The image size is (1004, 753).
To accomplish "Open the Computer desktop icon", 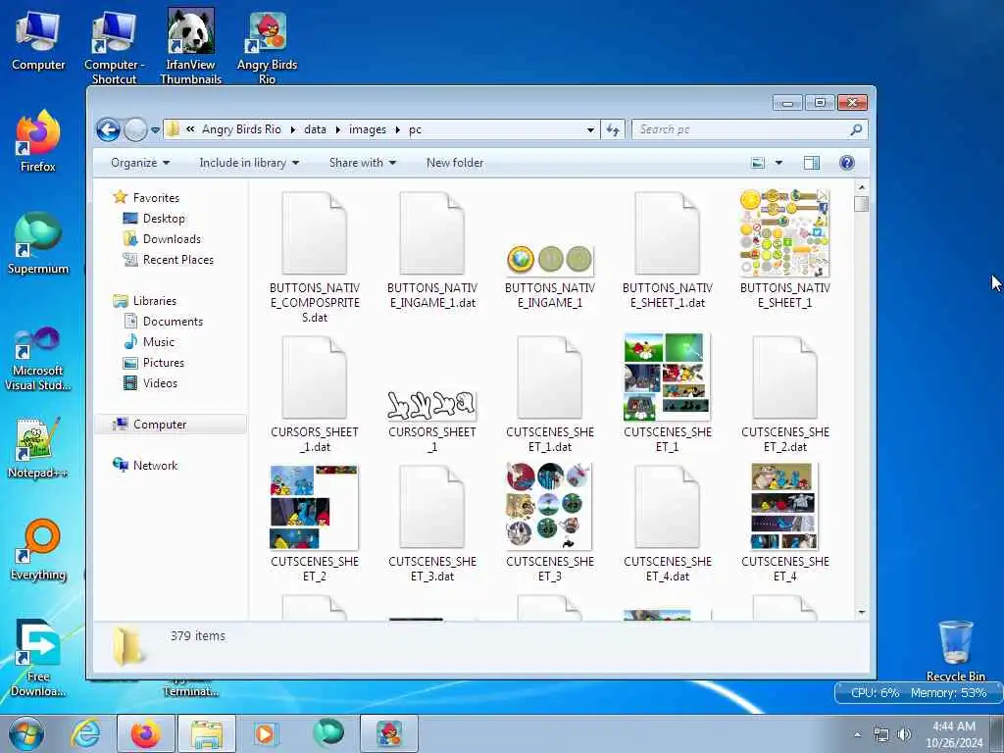I will point(38,39).
